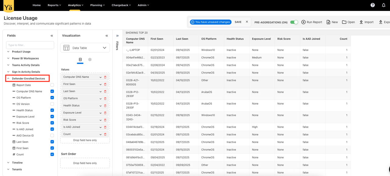Toggle Pre-Aggregations off
The width and height of the screenshot is (390, 176).
(294, 22)
